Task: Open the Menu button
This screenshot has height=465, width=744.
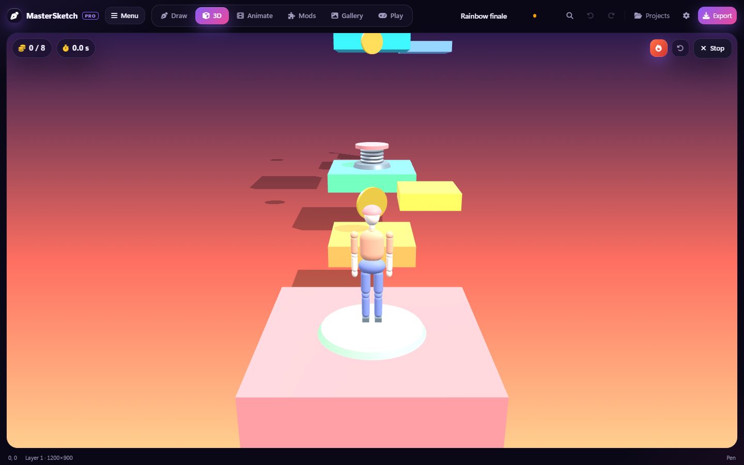Action: (x=125, y=16)
